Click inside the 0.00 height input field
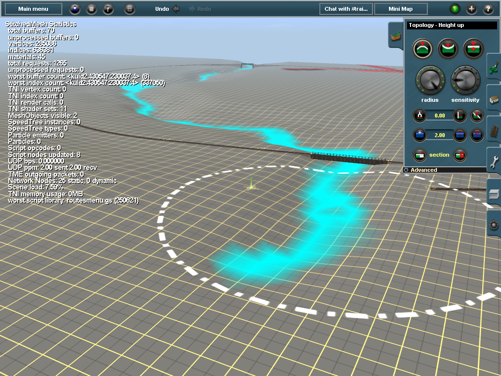Screen dimensions: 501x376 tap(440, 116)
